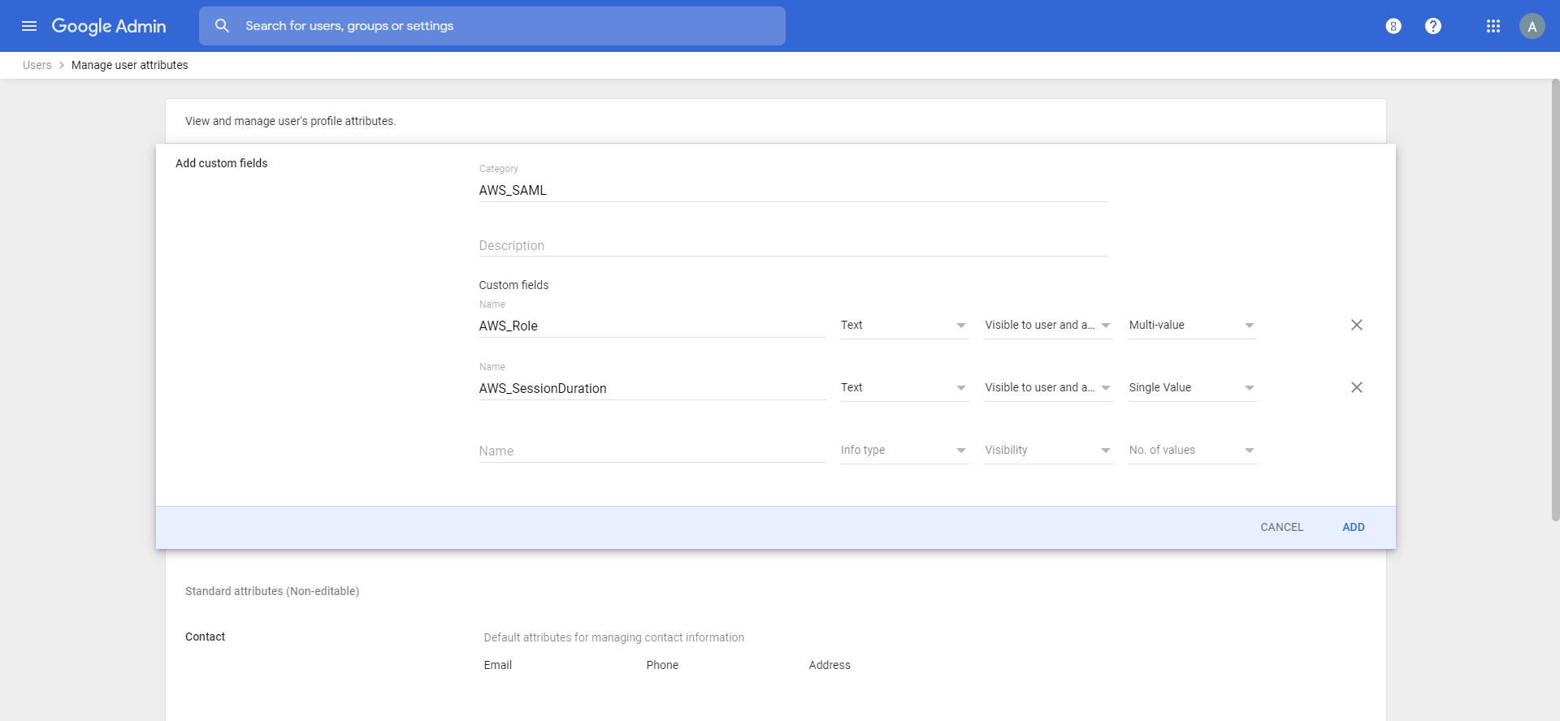The width and height of the screenshot is (1560, 721).
Task: Select the Phone attribute text
Action: (x=662, y=665)
